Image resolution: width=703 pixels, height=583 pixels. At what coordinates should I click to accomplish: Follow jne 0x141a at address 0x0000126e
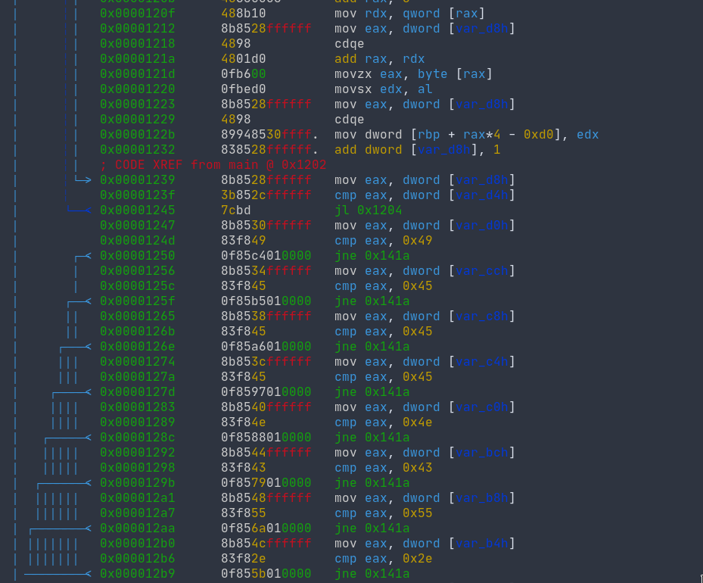[372, 347]
